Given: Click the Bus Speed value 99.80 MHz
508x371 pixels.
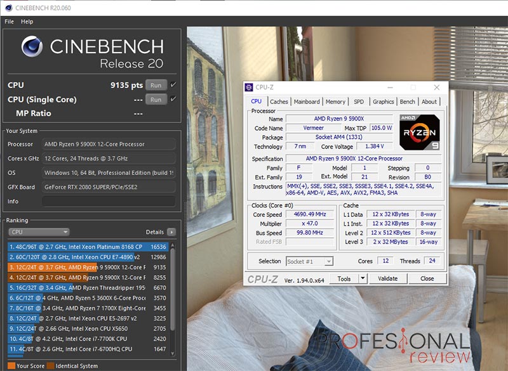Looking at the screenshot, I should [x=310, y=233].
